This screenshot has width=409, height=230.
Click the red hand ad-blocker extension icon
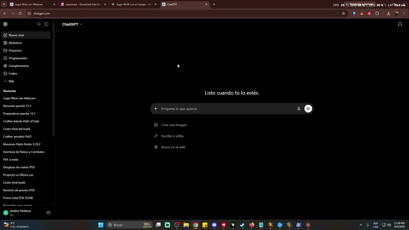click(369, 13)
